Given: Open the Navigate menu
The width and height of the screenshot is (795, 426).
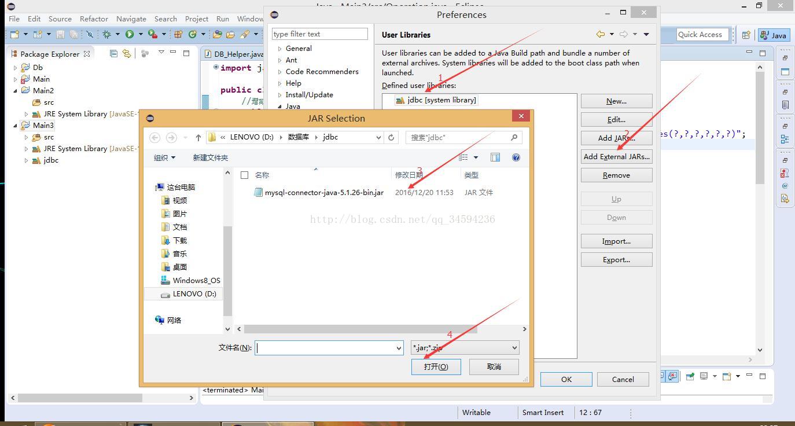Looking at the screenshot, I should pos(131,19).
